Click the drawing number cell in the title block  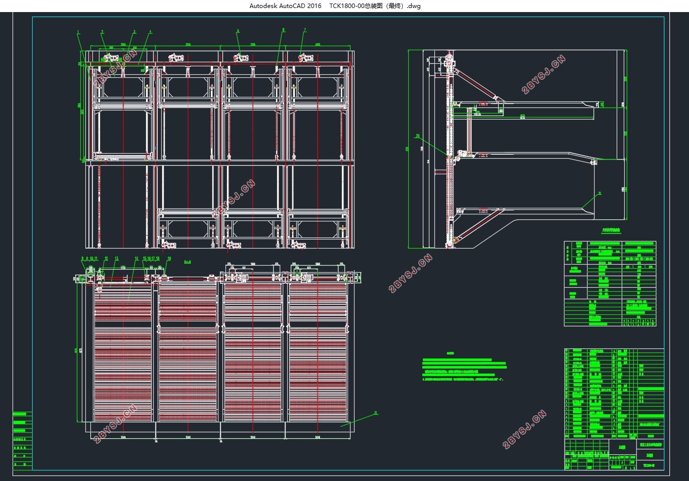click(x=650, y=465)
